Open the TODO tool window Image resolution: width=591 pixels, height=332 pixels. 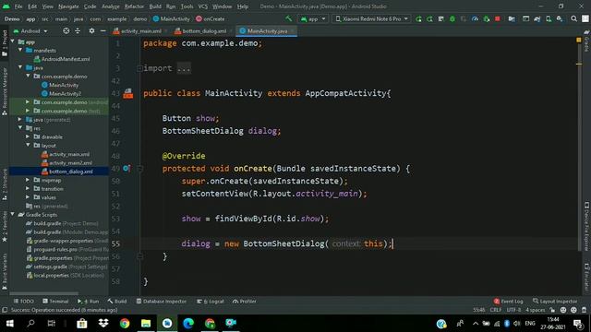coord(23,302)
